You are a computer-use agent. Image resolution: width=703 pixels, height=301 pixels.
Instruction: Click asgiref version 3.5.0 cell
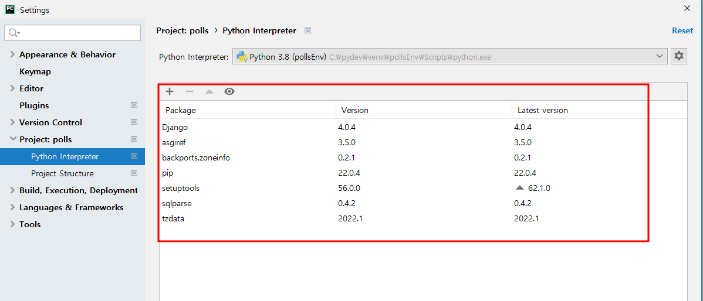pos(347,143)
